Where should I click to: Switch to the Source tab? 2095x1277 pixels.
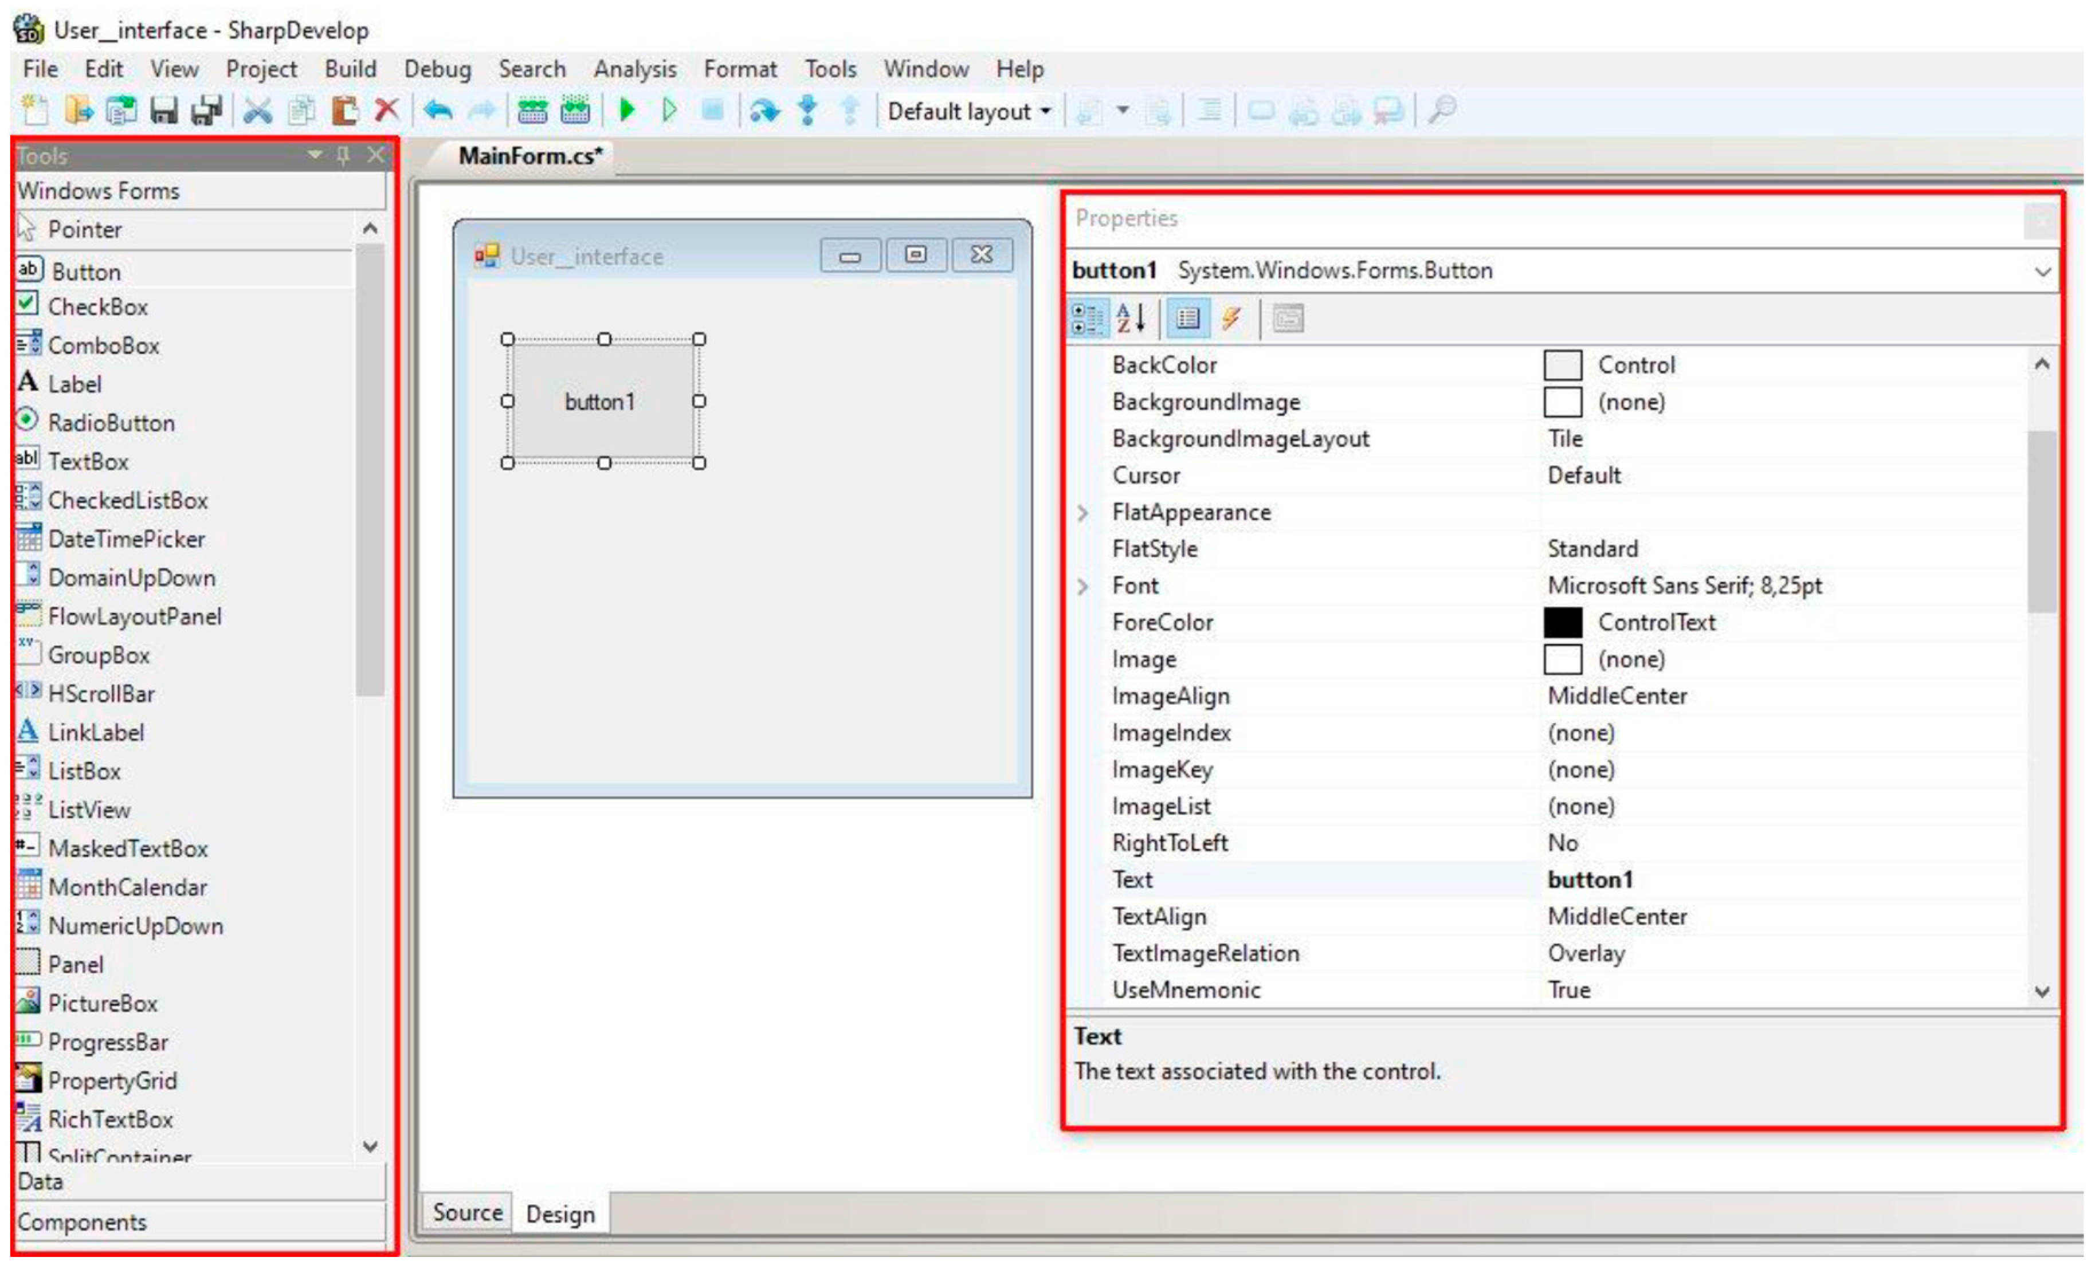point(467,1212)
